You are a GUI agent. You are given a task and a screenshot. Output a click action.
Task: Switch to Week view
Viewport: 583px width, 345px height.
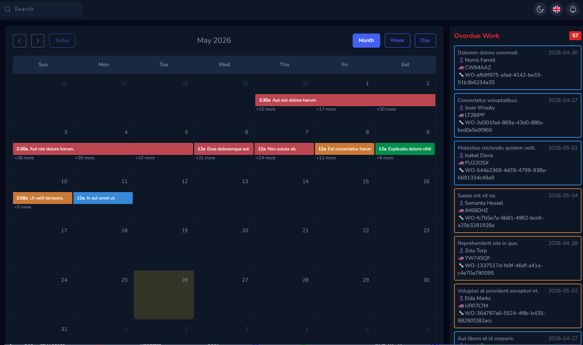tap(397, 41)
